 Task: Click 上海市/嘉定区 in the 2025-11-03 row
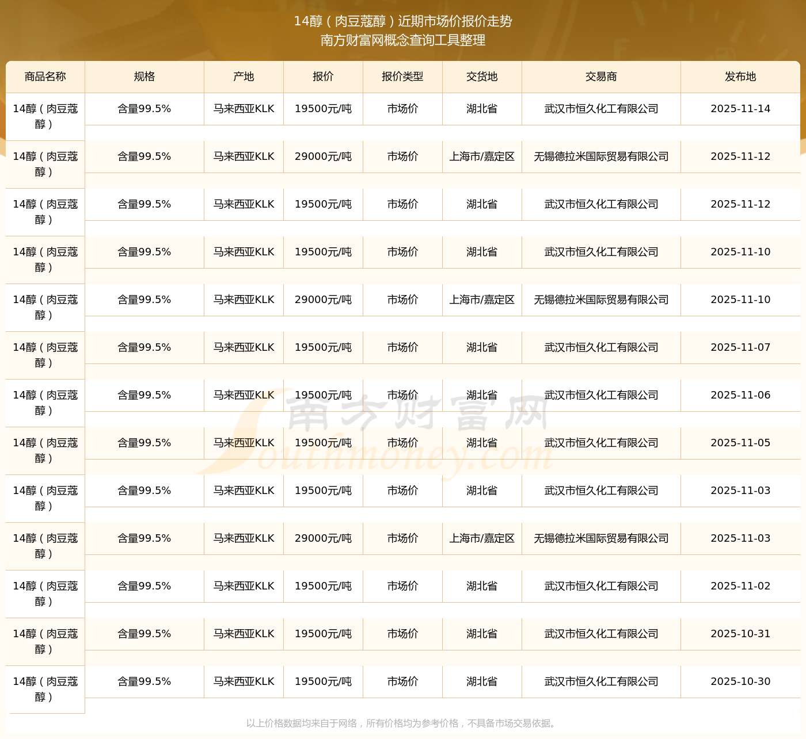click(482, 538)
